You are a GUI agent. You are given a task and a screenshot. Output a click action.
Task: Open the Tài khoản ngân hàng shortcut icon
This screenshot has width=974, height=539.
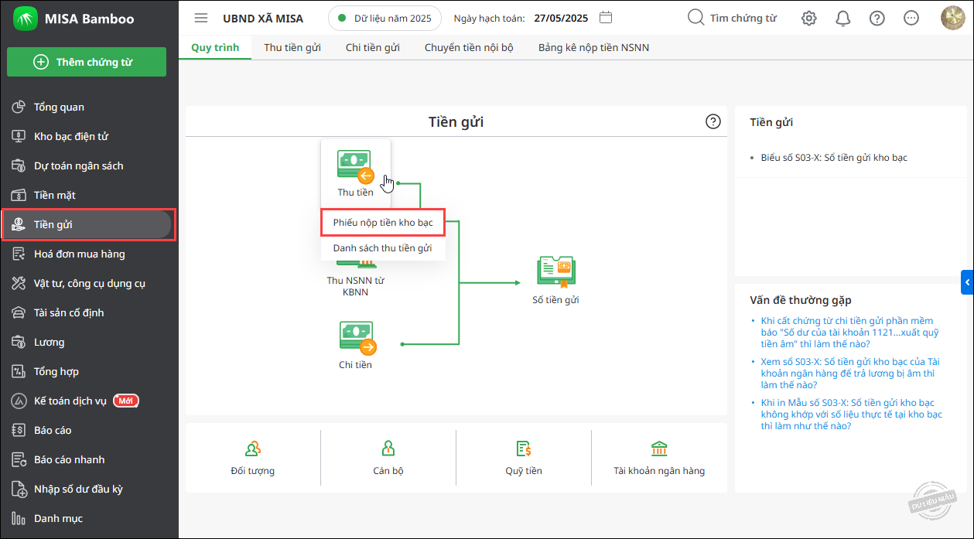coord(659,449)
